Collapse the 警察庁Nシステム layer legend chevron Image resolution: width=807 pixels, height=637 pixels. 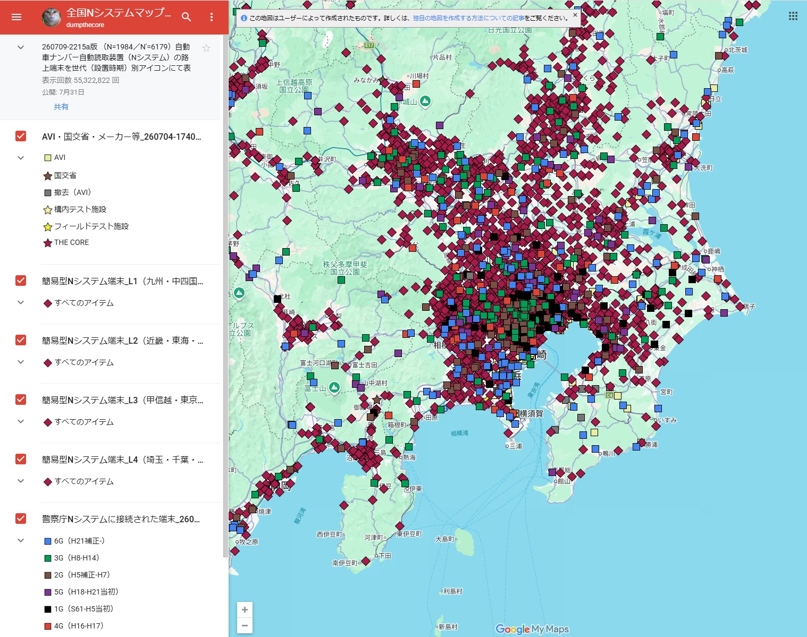click(x=21, y=540)
